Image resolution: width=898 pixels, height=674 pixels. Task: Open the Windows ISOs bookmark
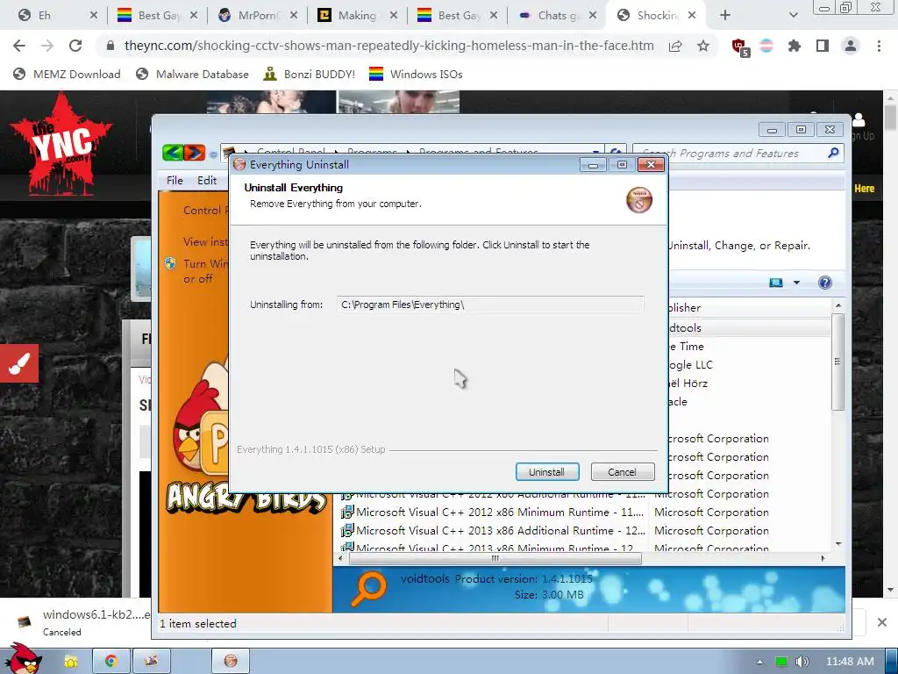416,74
